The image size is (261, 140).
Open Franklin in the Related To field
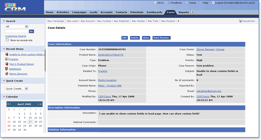click(103, 71)
